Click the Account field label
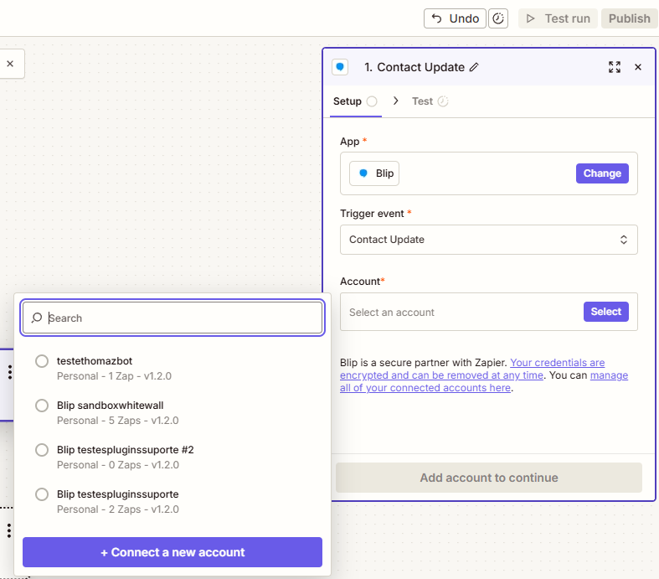The height and width of the screenshot is (579, 659). (x=360, y=282)
